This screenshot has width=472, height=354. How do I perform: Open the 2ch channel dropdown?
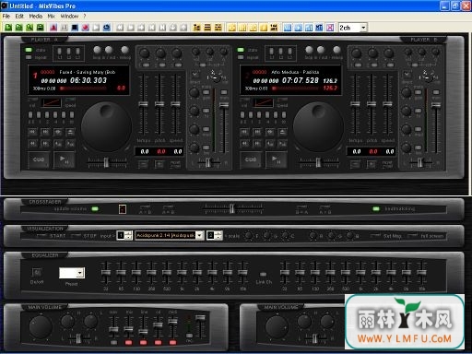363,28
